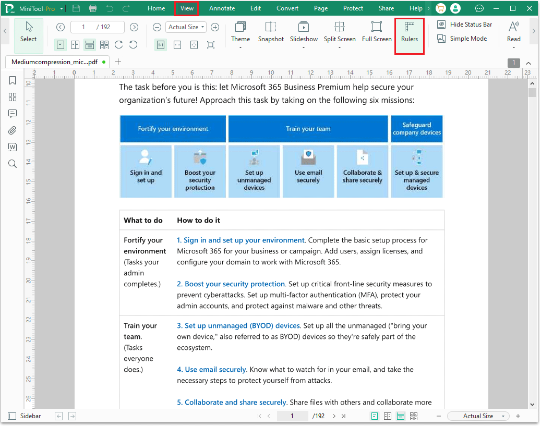Hide the Status Bar
Viewport: 541px width, 426px height.
tap(465, 25)
